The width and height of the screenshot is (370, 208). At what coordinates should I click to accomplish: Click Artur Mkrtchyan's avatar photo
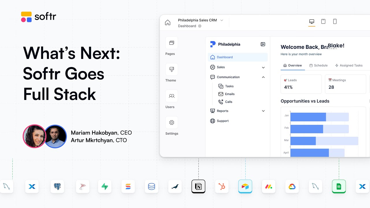[x=55, y=136]
